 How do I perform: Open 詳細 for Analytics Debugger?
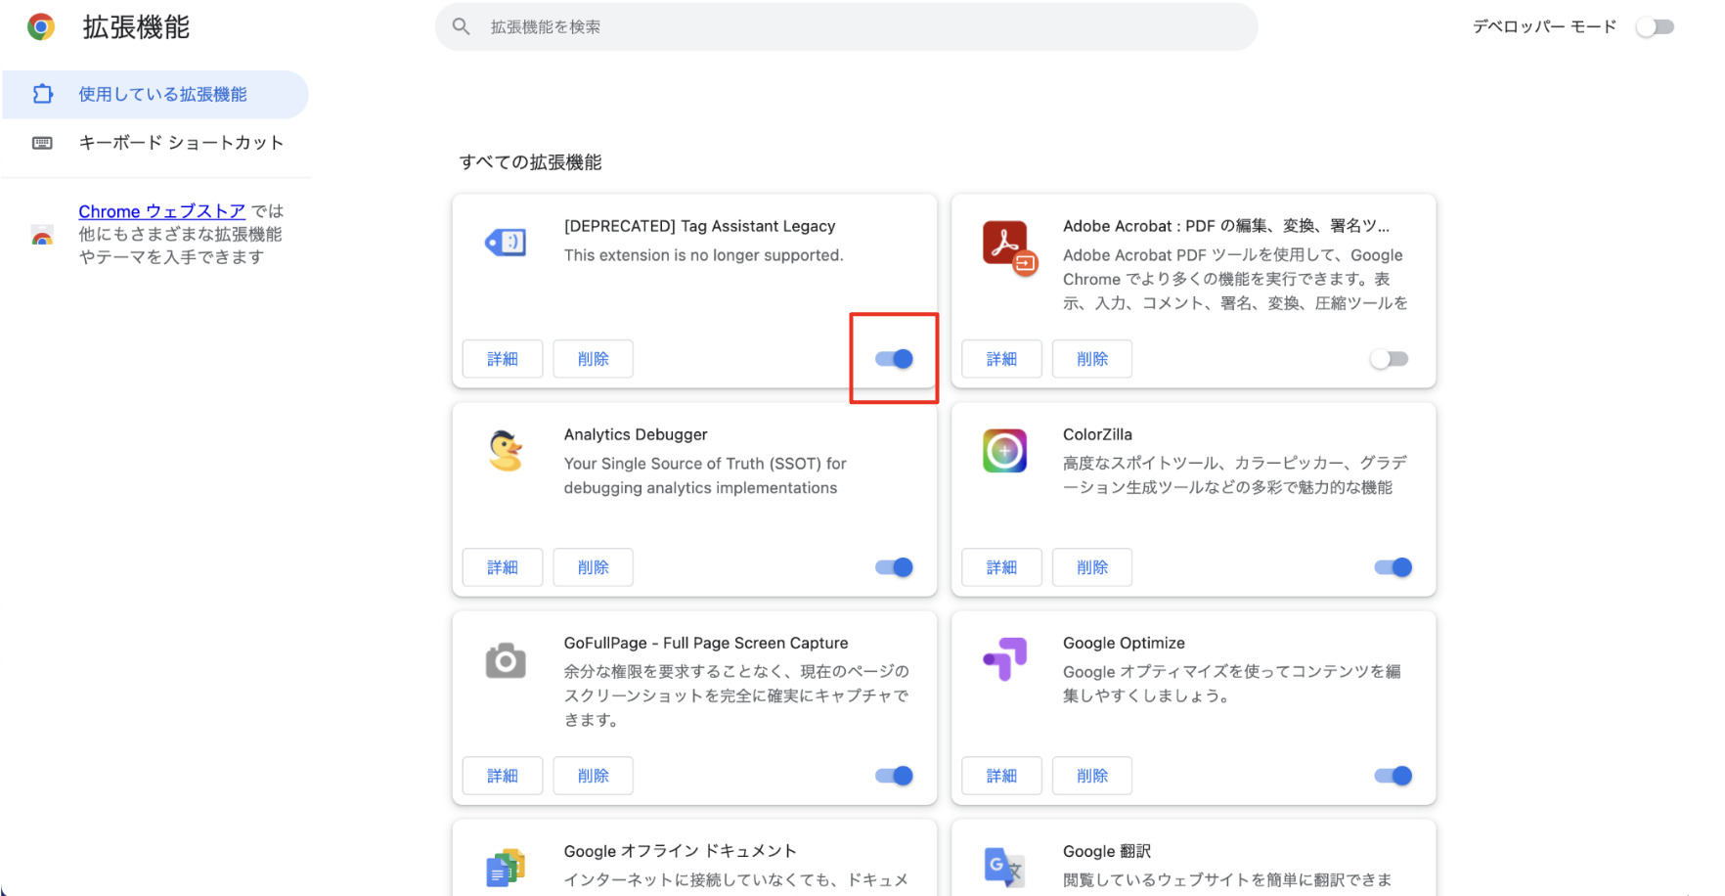503,567
